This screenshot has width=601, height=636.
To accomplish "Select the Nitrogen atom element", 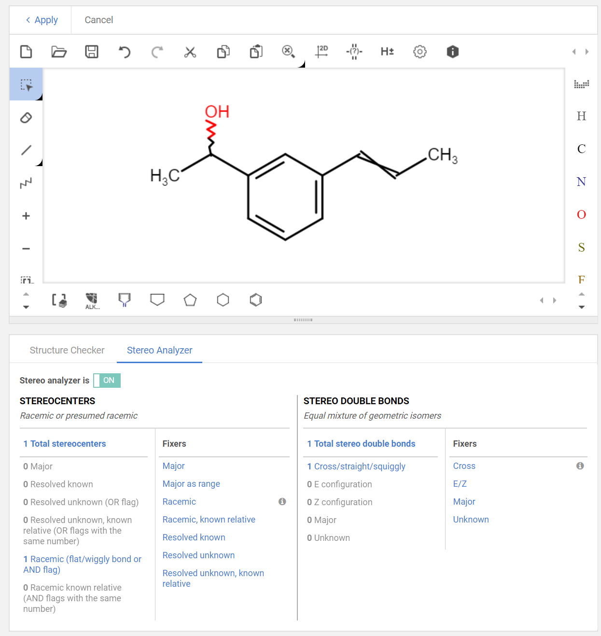I will [x=581, y=182].
